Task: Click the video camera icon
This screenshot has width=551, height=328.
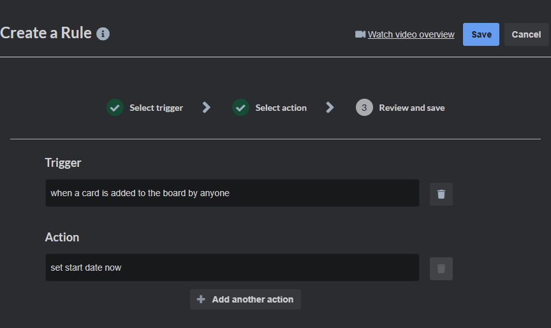Action: (360, 34)
